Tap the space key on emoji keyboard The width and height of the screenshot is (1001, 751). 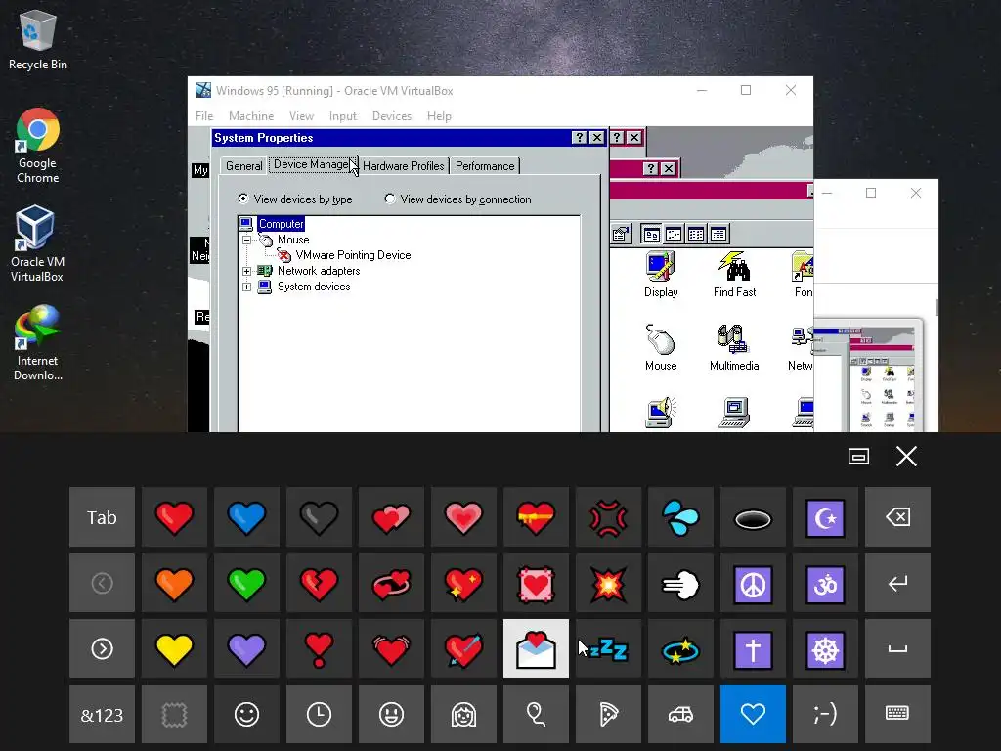[x=897, y=649]
